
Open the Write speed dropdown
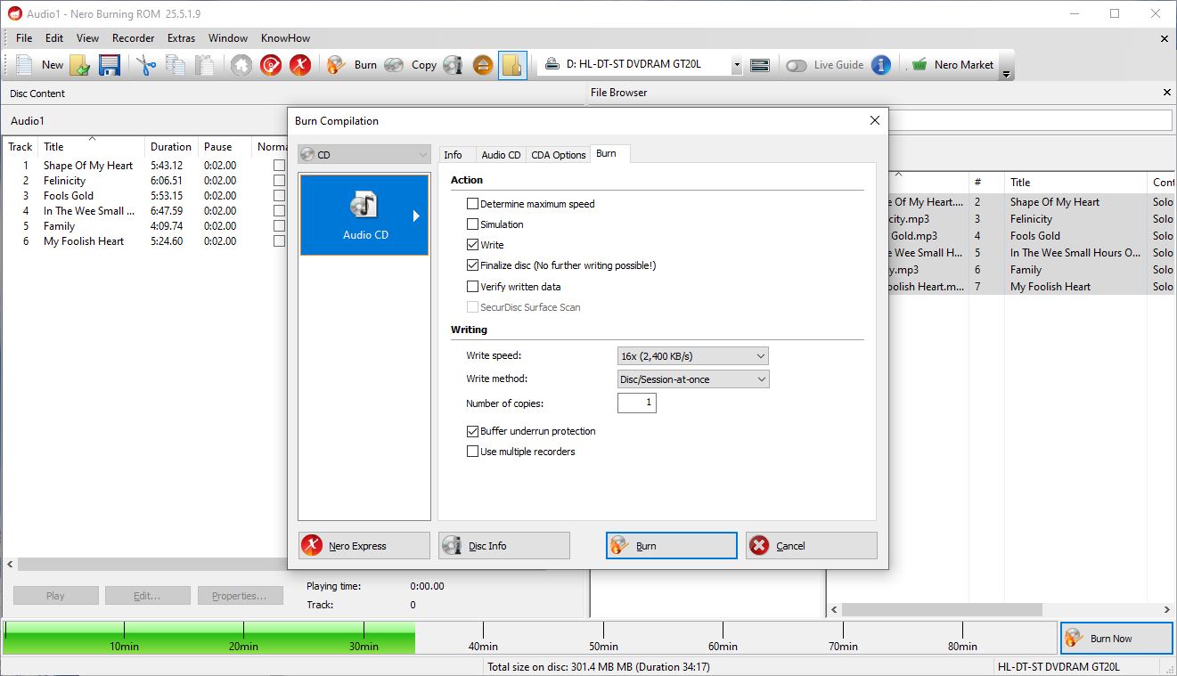pos(692,356)
